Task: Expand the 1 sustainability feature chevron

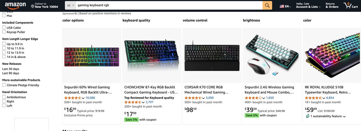Action: [344, 116]
